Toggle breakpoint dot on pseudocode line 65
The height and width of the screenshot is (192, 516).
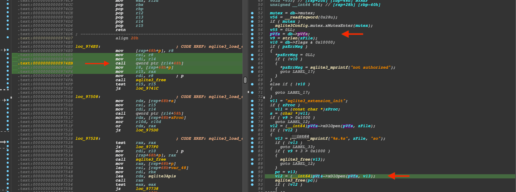pyautogui.click(x=252, y=68)
